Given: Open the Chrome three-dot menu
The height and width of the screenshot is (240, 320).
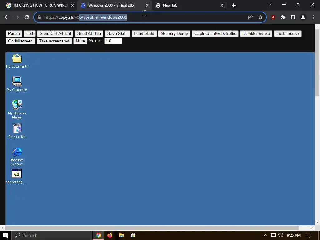Looking at the screenshot, I should click(x=313, y=17).
